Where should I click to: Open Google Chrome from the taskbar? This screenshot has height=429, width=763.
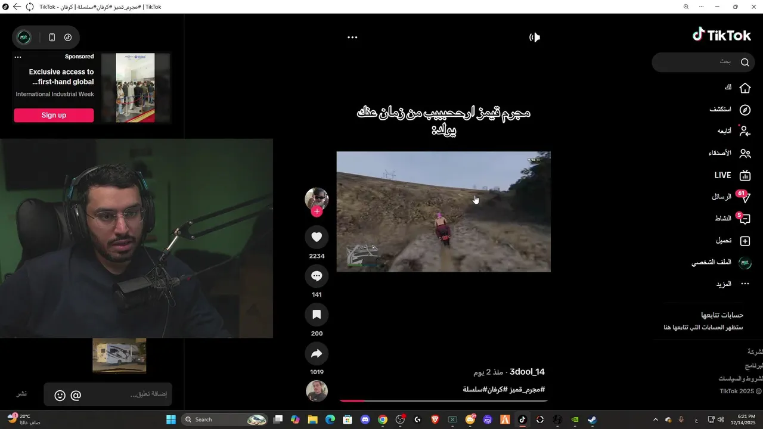point(383,419)
